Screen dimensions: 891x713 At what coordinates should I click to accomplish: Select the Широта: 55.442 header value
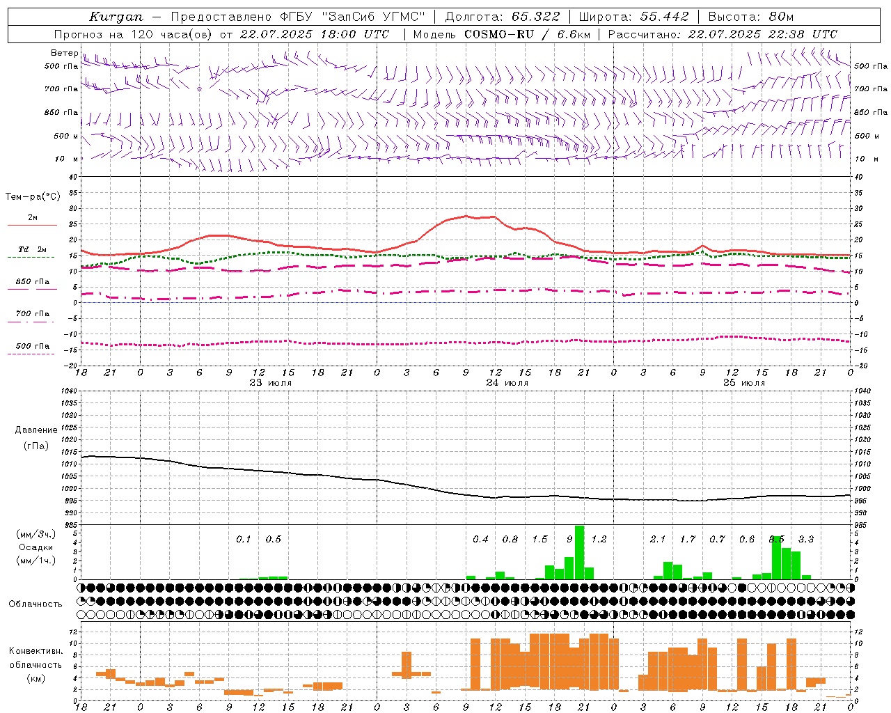(633, 17)
